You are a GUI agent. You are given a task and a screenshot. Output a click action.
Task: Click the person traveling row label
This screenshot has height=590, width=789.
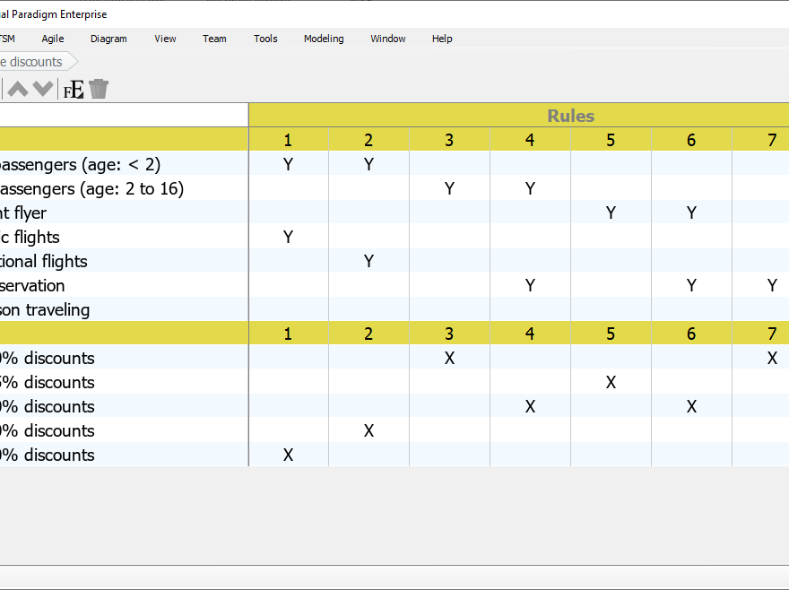(x=54, y=309)
